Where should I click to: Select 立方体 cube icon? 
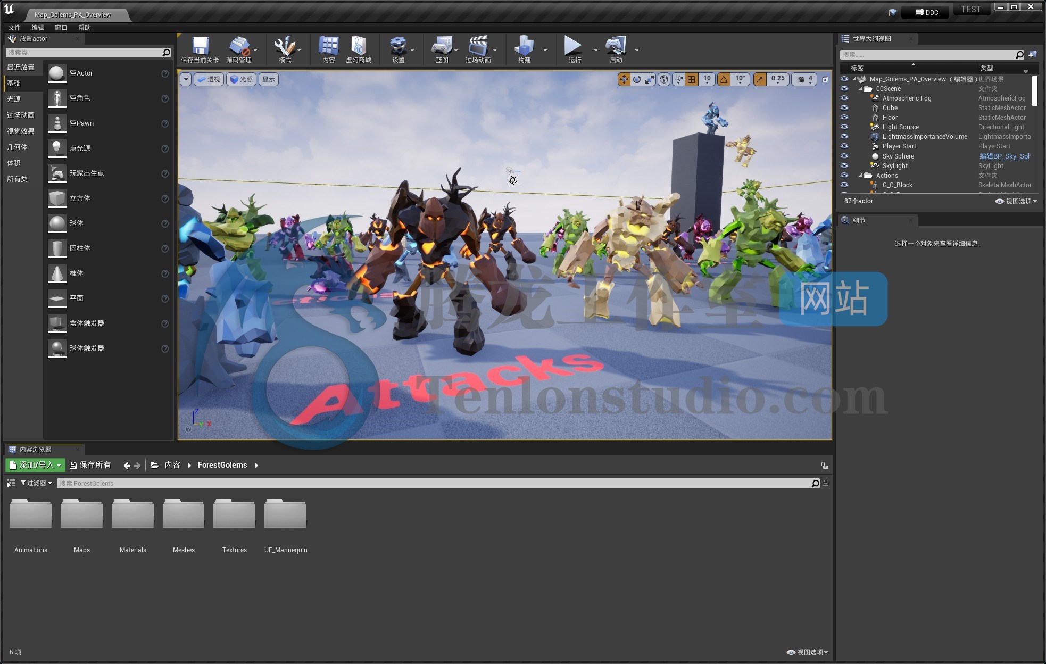[57, 198]
